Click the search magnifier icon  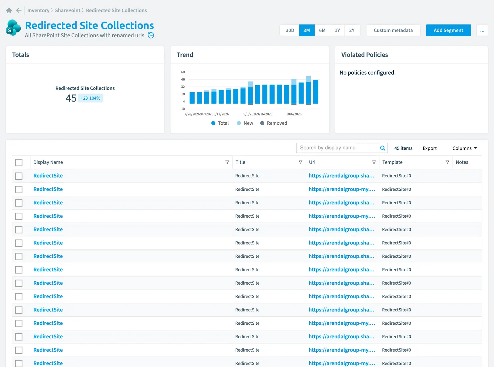click(383, 148)
